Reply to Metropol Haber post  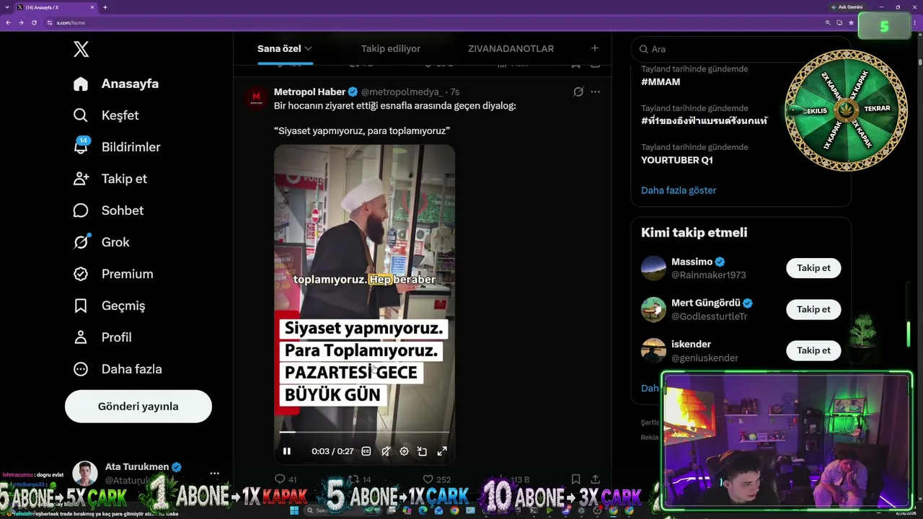tap(286, 479)
